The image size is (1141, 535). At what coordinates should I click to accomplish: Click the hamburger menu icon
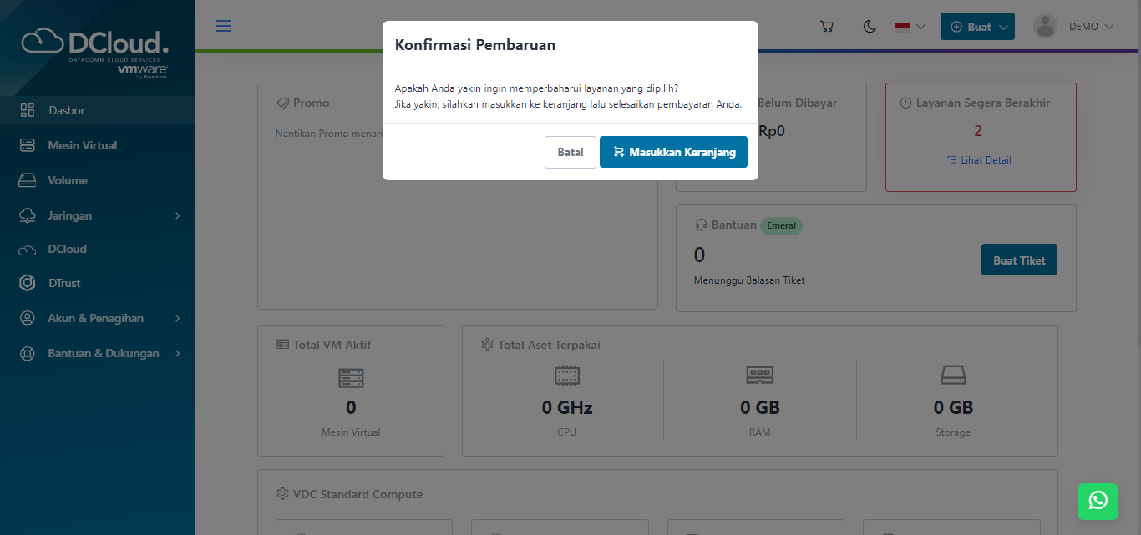[224, 26]
